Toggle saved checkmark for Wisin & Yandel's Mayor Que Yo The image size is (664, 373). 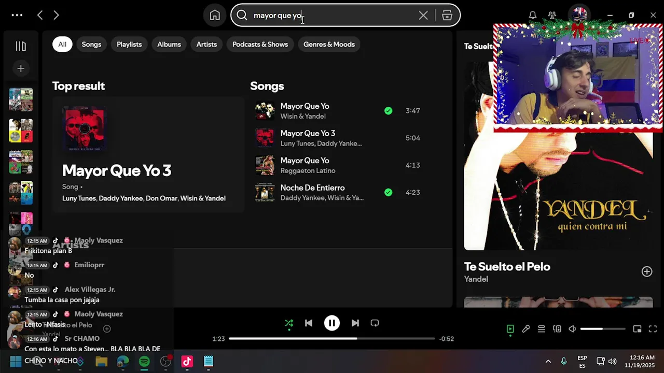coord(388,110)
